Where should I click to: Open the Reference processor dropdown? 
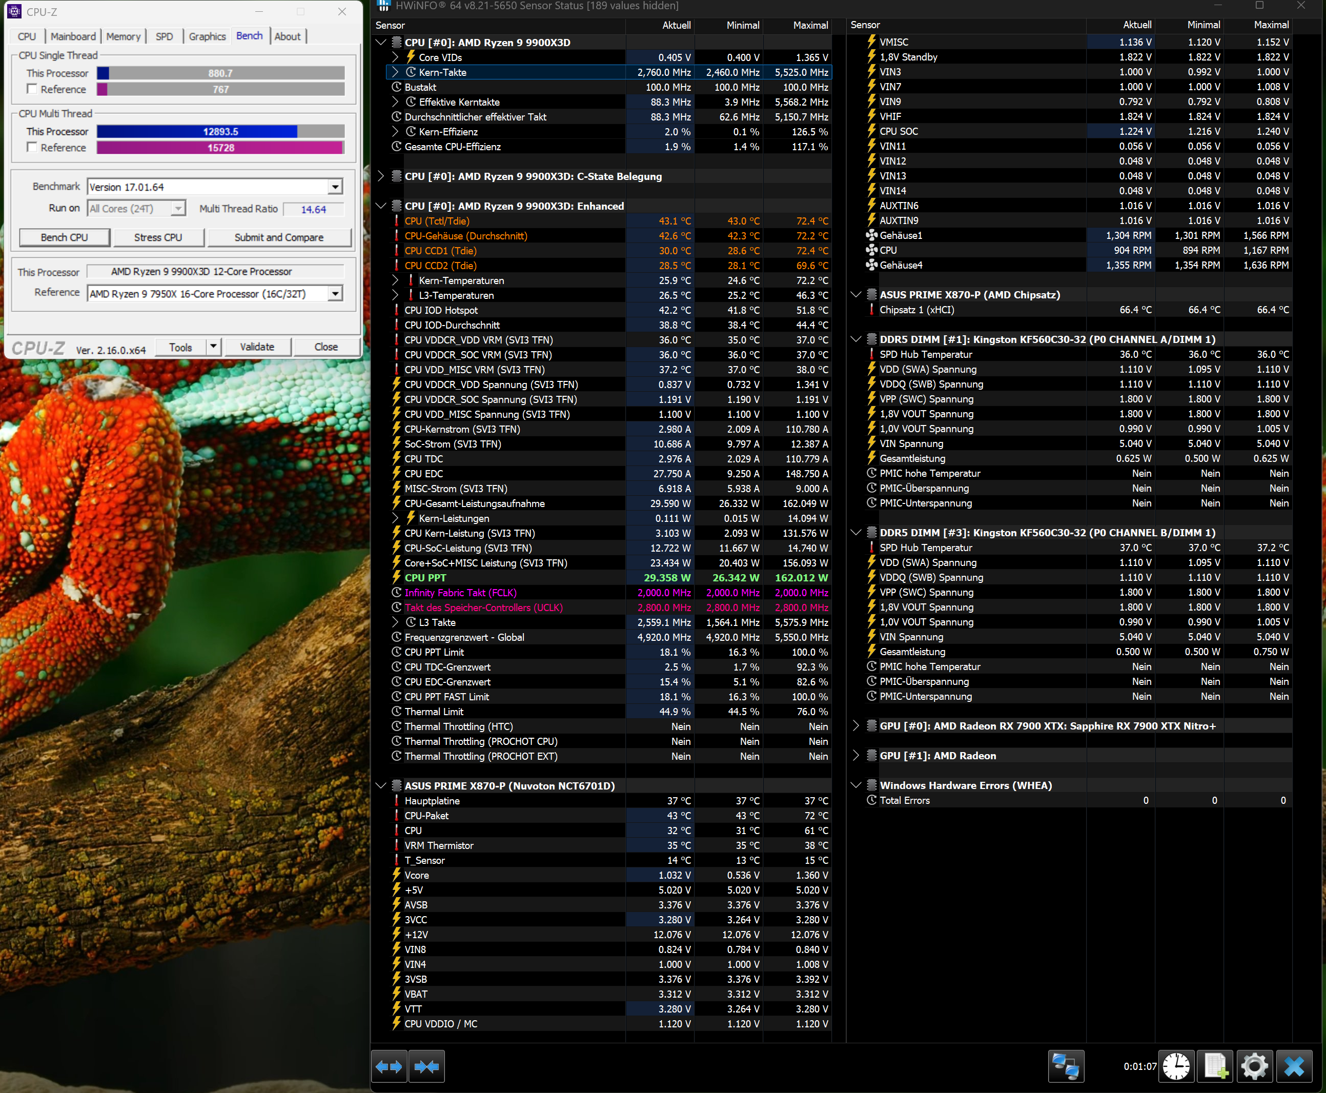pos(335,293)
